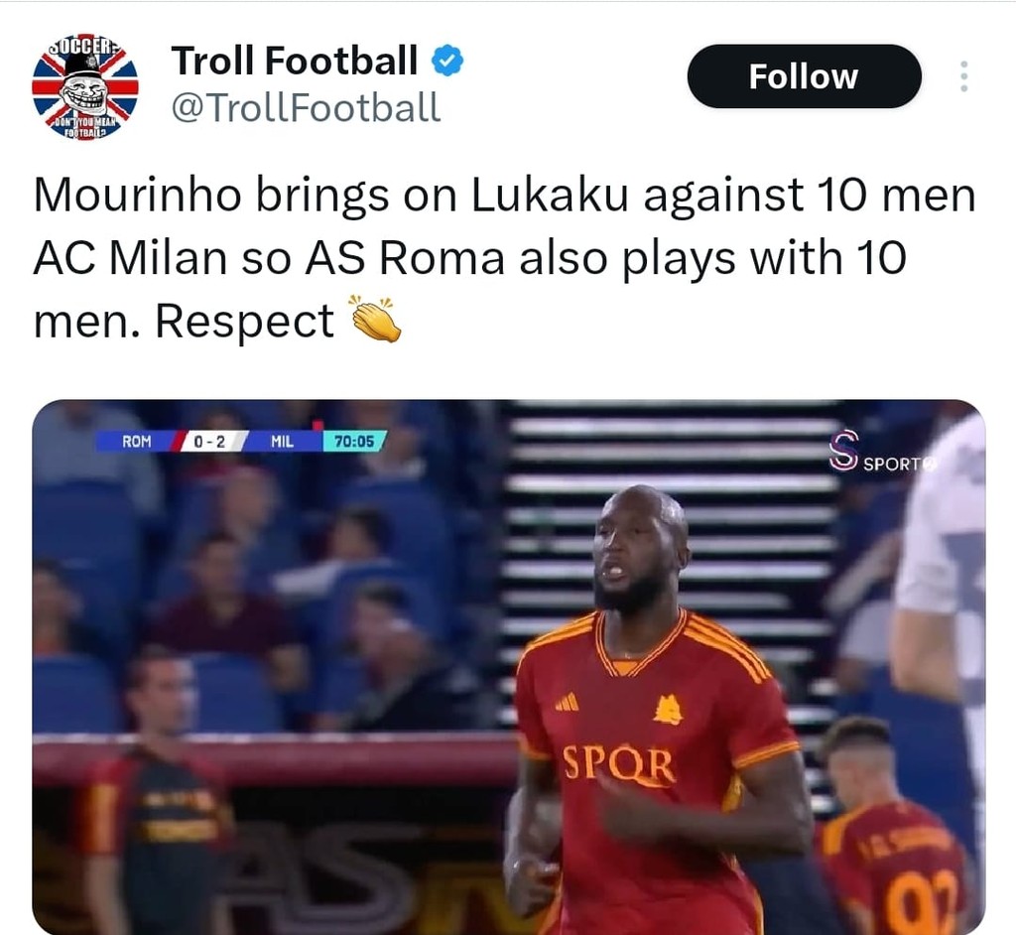Follow the Troll Football account
The width and height of the screenshot is (1016, 935).
tap(804, 76)
